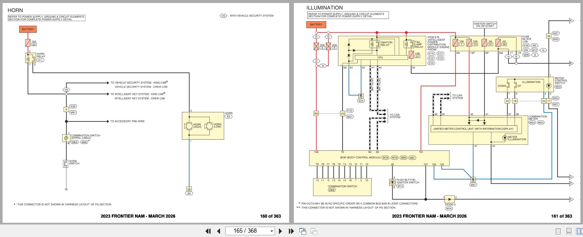Screen dimensions: 583x237
Task: Click the METER ILLUMINATION label
Action: 517,138
